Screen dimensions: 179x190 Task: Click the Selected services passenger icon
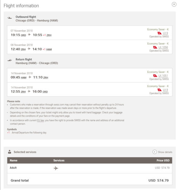click(x=10, y=152)
